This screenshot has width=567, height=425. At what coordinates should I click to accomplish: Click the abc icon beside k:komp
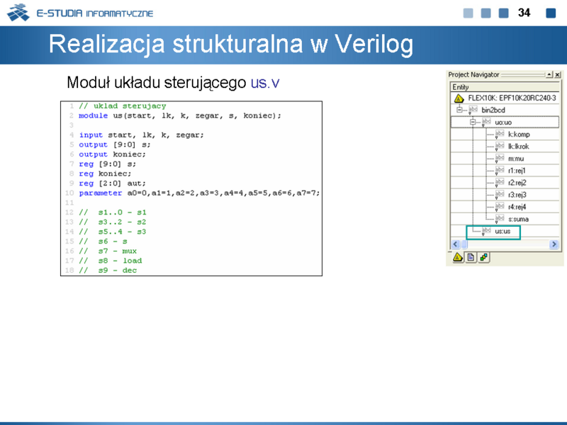coord(500,134)
